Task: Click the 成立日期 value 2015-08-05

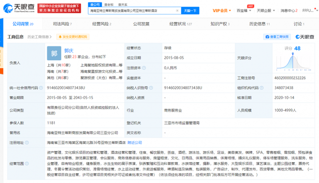Action: [174, 58]
